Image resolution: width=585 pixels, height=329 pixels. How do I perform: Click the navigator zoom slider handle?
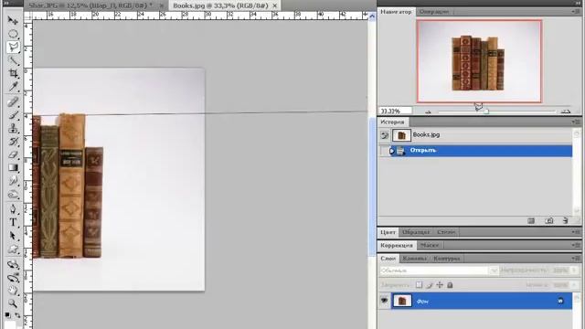point(486,111)
